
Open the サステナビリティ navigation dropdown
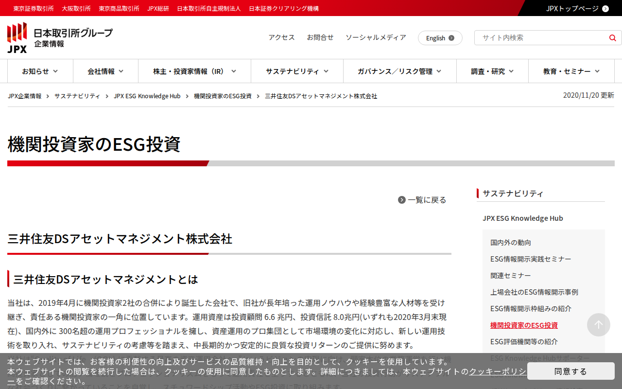point(297,71)
